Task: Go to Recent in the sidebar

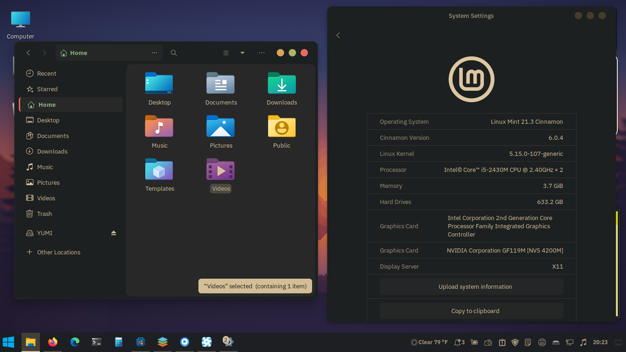Action: click(46, 74)
